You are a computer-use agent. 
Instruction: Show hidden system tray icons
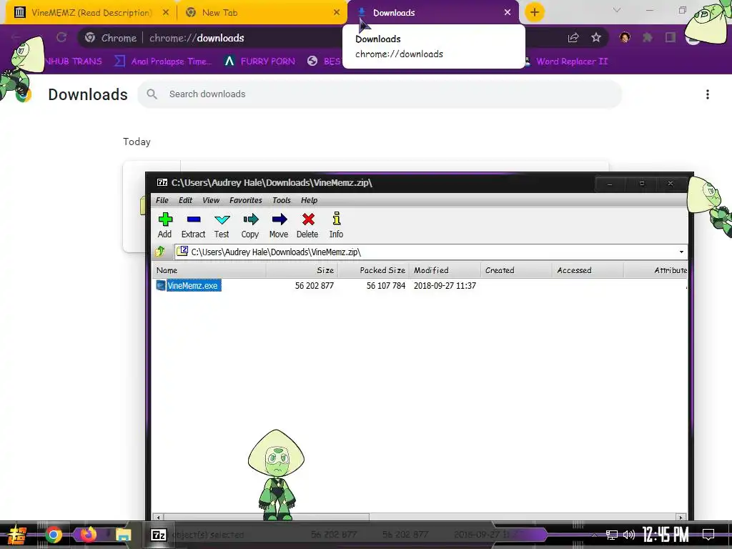click(x=594, y=535)
